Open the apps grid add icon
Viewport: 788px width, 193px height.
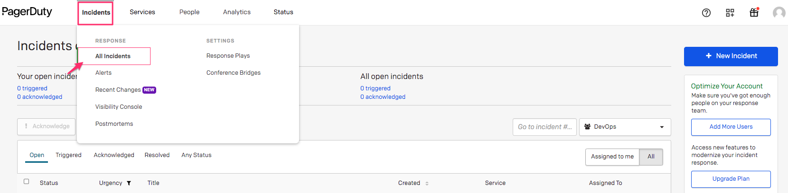coord(730,13)
